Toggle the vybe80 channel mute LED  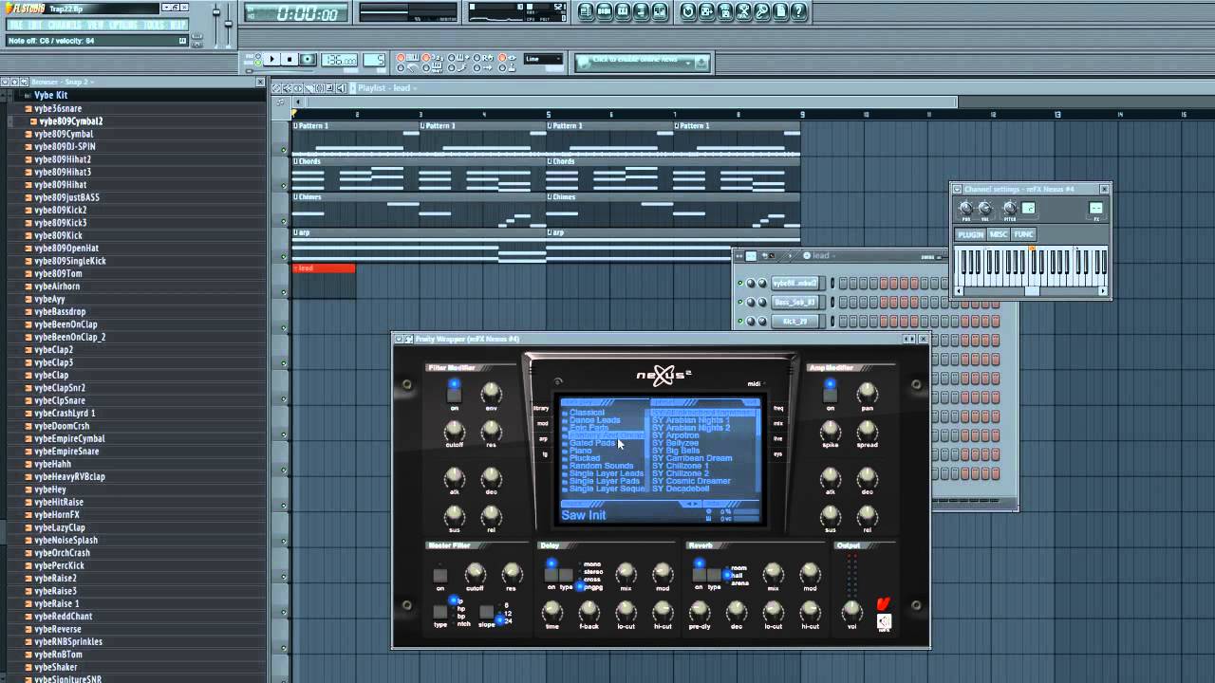click(740, 283)
